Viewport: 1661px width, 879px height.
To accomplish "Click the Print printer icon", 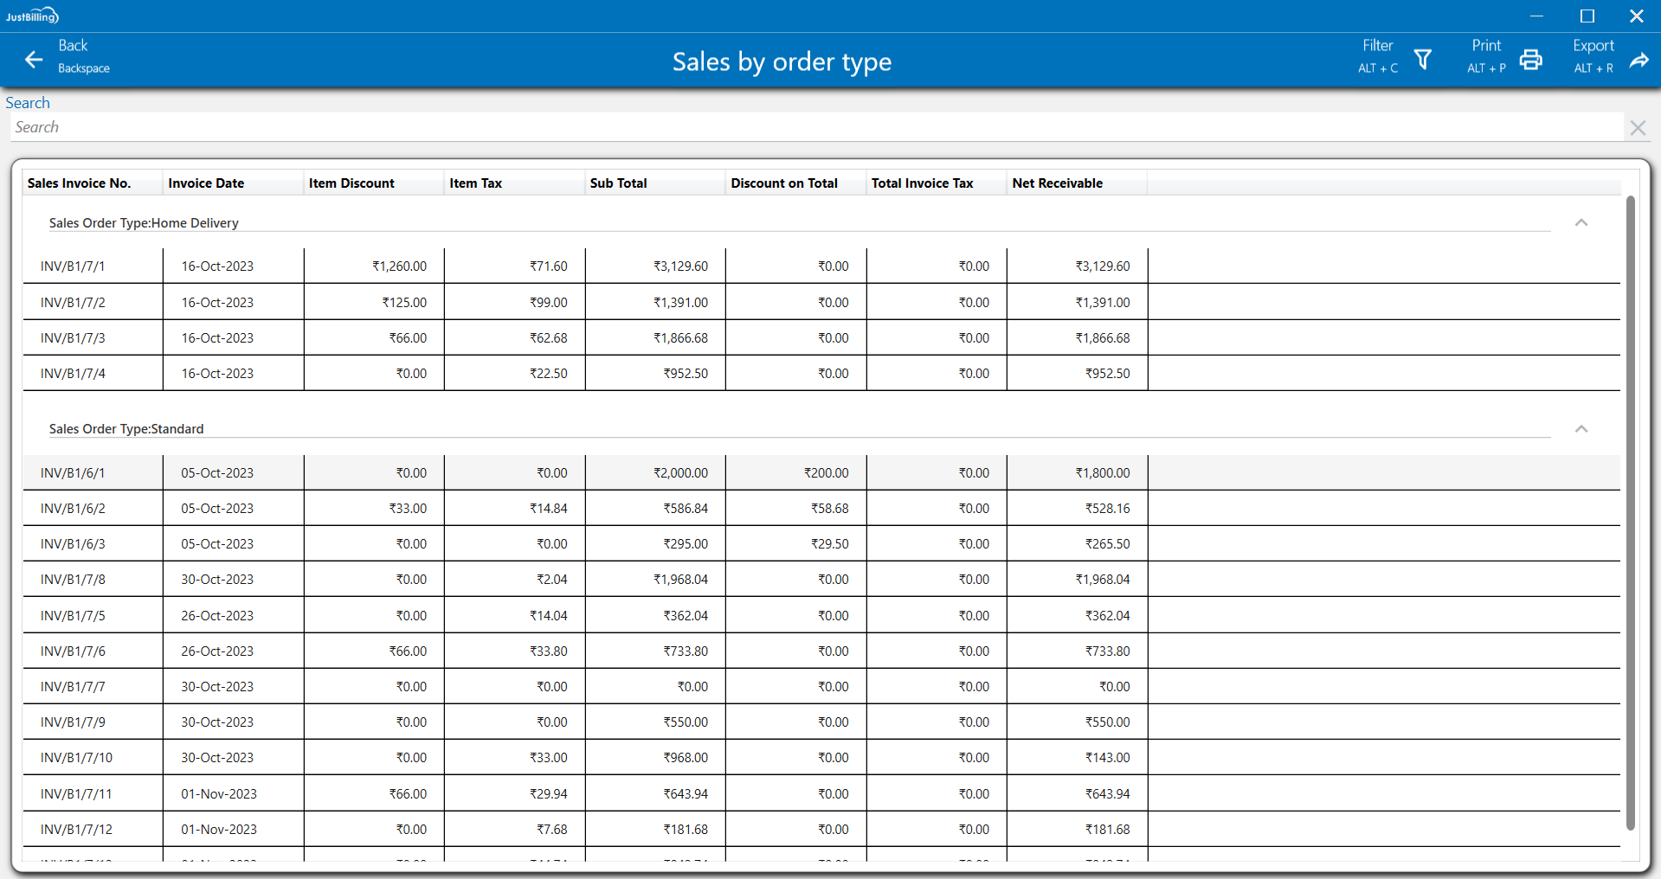I will [x=1530, y=60].
